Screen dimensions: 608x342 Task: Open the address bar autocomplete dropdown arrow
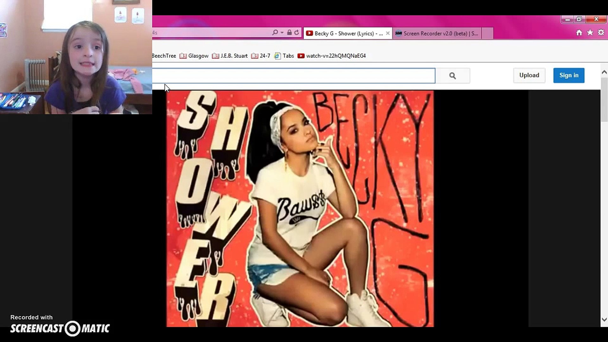pyautogui.click(x=282, y=33)
